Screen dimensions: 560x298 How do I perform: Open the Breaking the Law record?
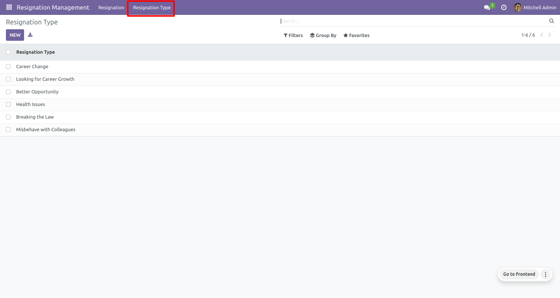click(35, 117)
